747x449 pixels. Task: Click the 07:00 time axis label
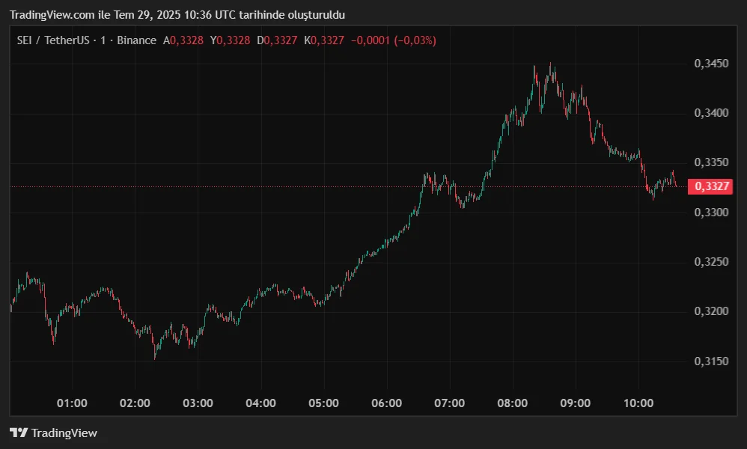coord(449,403)
